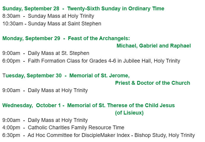Select the Twenty-Sixth Sunday in Ordinary Time title
Image resolution: width=205 pixels, height=142 pixels.
pos(117,9)
